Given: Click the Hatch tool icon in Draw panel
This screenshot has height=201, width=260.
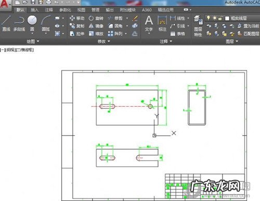Looking at the screenshot, I should [x=57, y=34].
